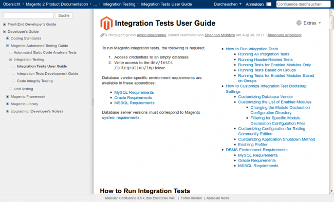
Task: Open MSSQL Requirements in table of contents
Action: (x=258, y=166)
